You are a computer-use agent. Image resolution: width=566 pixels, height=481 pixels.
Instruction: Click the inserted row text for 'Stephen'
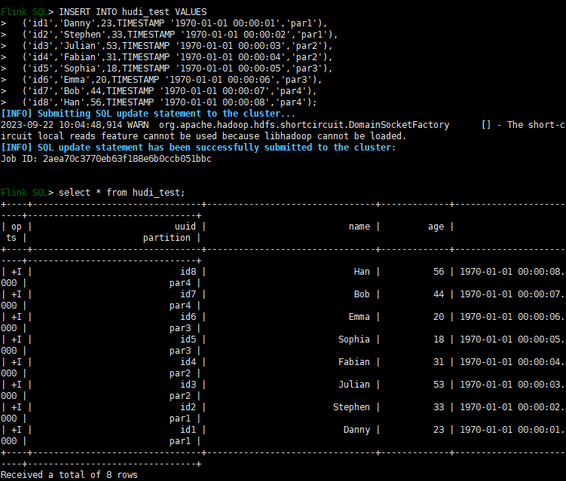[x=180, y=35]
